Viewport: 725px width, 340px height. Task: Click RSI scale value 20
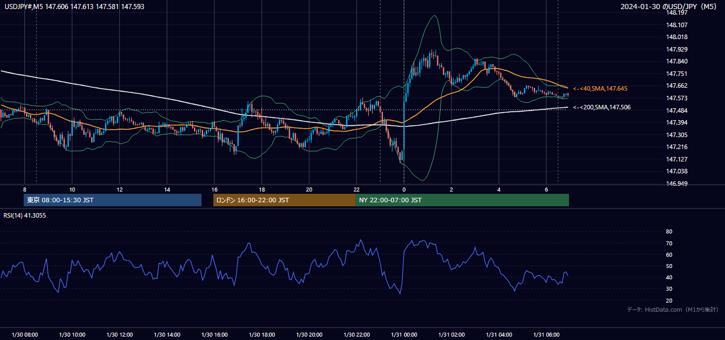[669, 301]
